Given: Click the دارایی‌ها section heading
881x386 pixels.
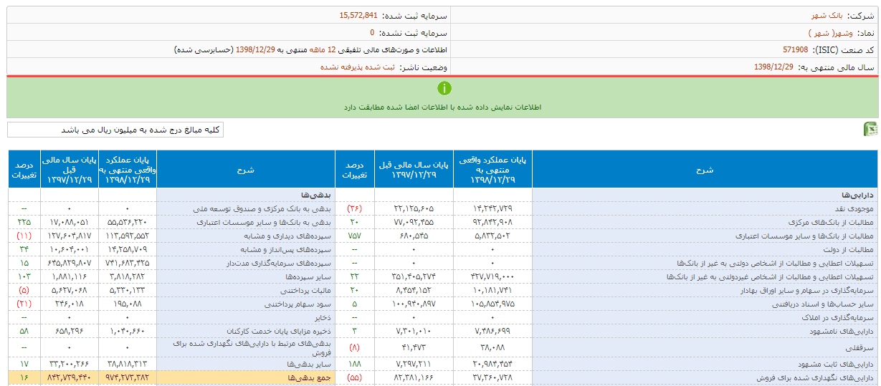Looking at the screenshot, I should pyautogui.click(x=857, y=195).
